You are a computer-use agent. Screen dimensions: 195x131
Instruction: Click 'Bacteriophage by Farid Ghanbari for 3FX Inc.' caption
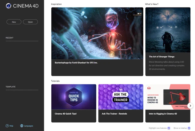[x=76, y=63]
